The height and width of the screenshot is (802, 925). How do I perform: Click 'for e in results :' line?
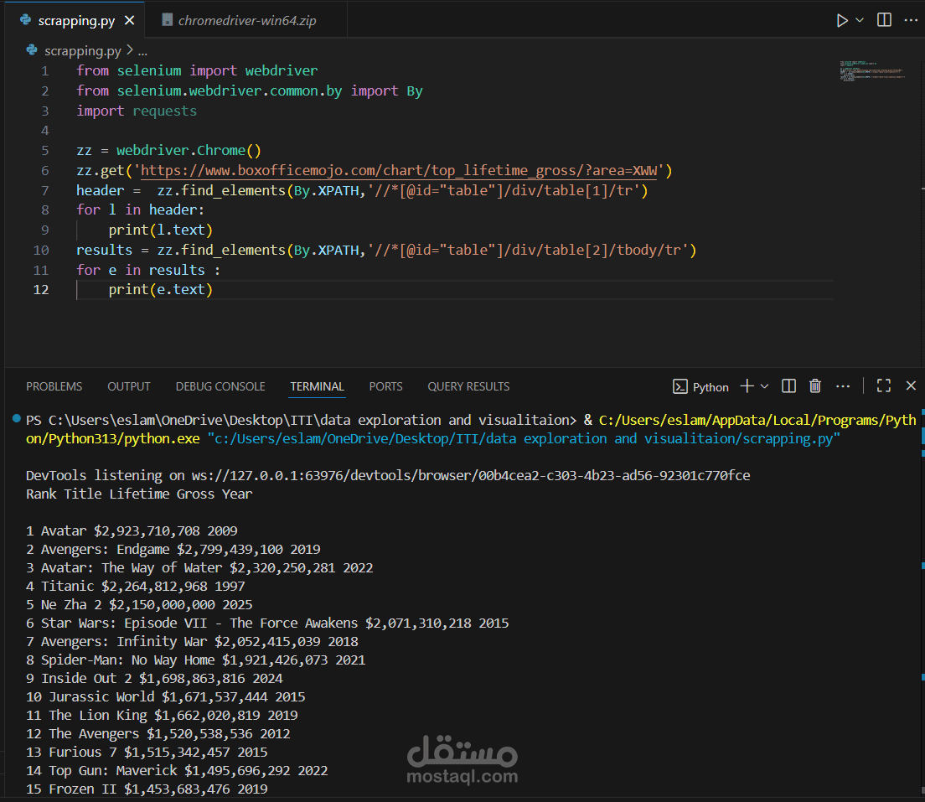point(148,271)
